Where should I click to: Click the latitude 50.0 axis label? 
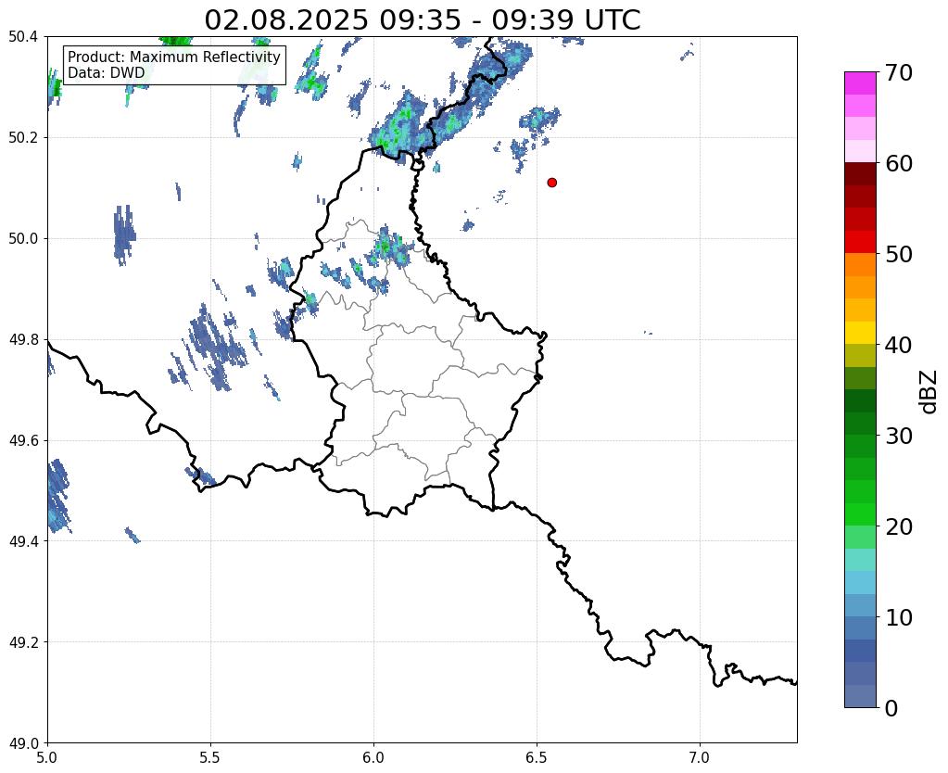point(23,239)
